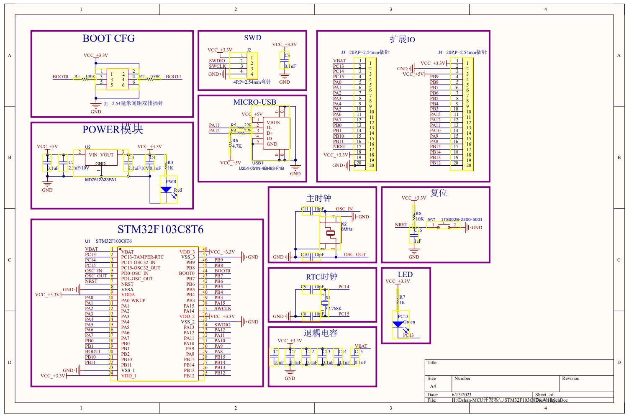629x418 pixels.
Task: Click the U2 regulator VIN VOUT symbol
Action: point(101,163)
